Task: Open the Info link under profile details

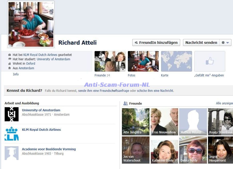Action: pyautogui.click(x=16, y=74)
